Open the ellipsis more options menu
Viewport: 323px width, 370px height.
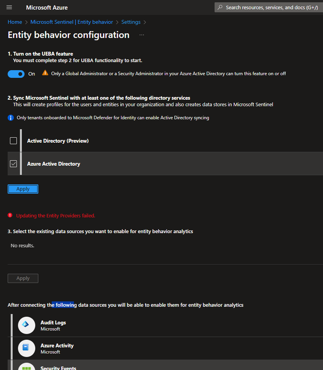pyautogui.click(x=142, y=35)
